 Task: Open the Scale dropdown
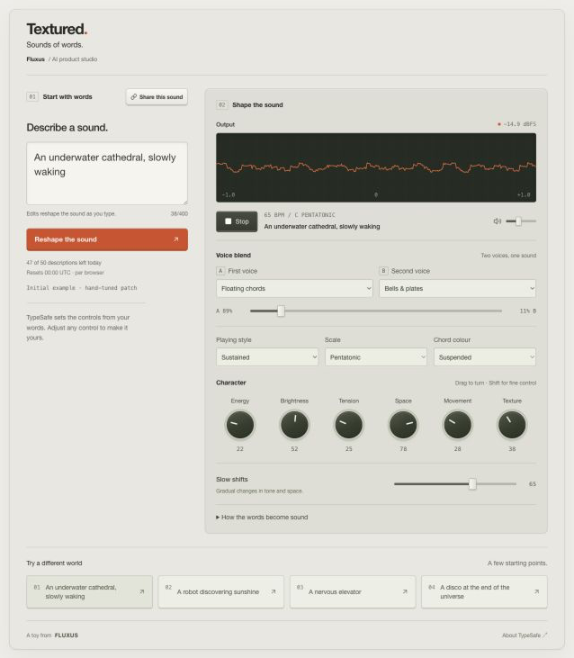[x=376, y=357]
